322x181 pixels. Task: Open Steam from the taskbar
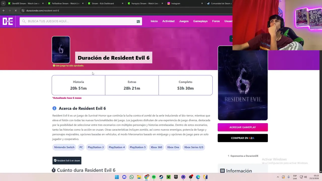[x=161, y=177]
